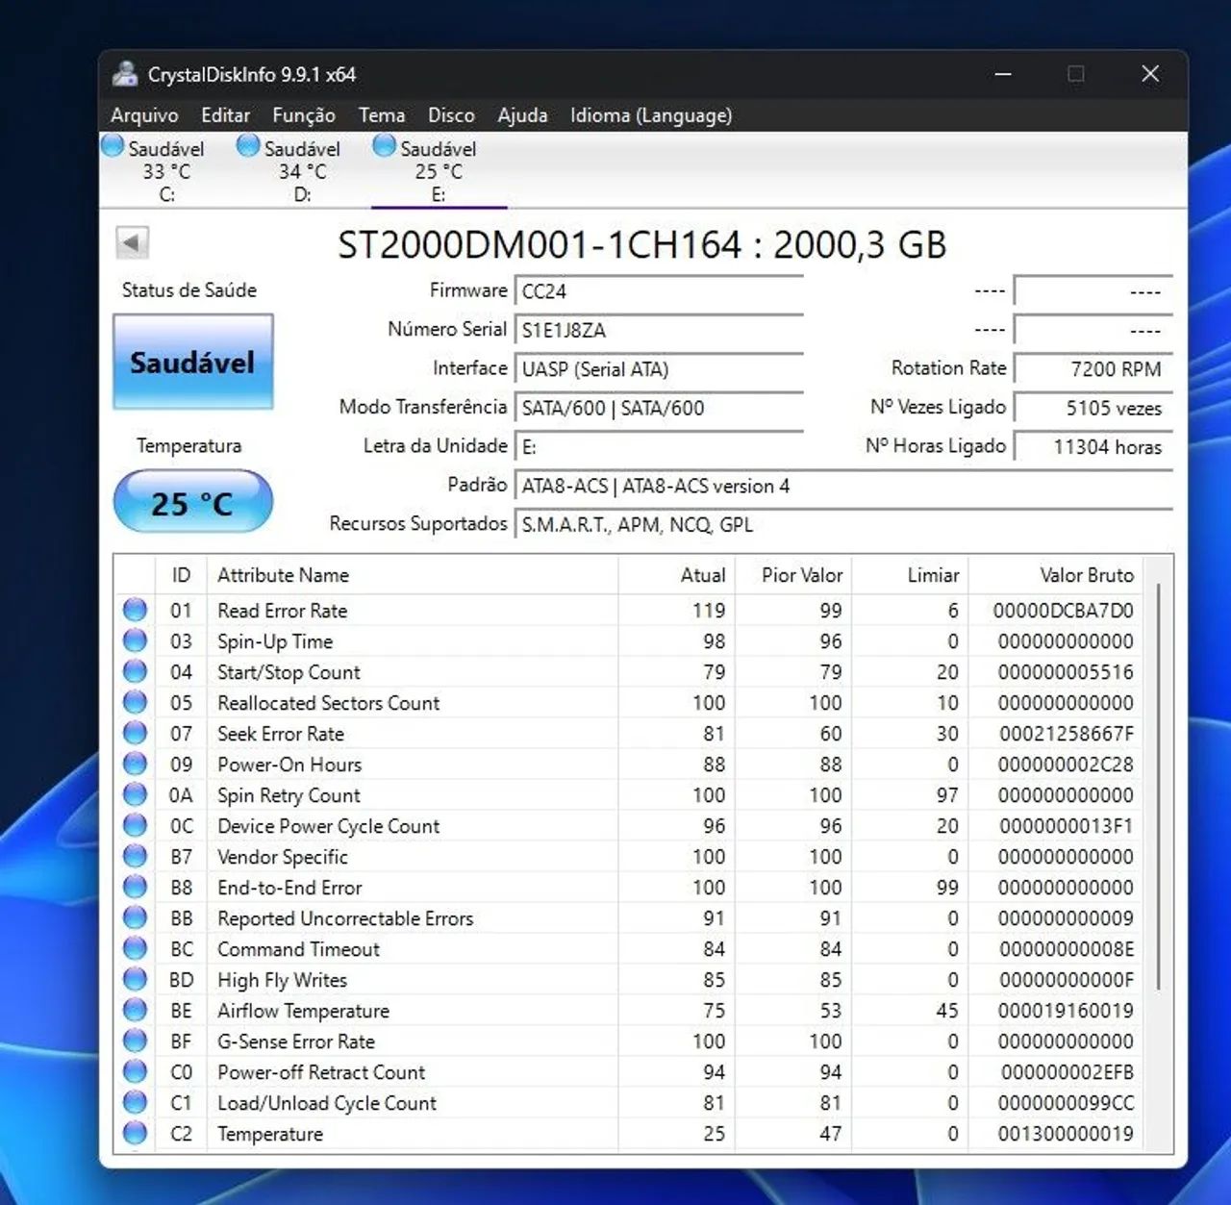
Task: Click status orb for G-Sense Error Rate
Action: (135, 1041)
